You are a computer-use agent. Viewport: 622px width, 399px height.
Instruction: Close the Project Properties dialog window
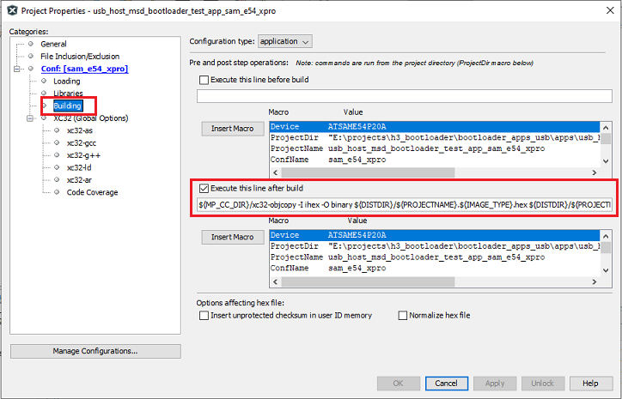coord(607,9)
